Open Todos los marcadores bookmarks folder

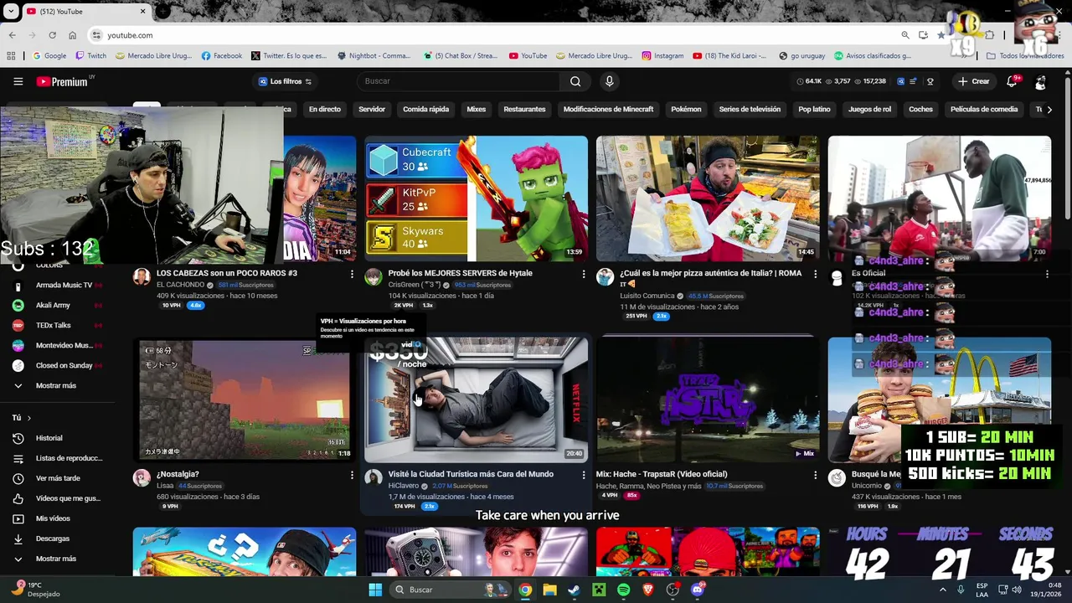pos(1026,56)
